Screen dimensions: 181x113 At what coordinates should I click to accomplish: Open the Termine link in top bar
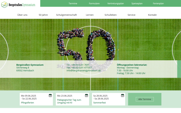[x=73, y=3]
